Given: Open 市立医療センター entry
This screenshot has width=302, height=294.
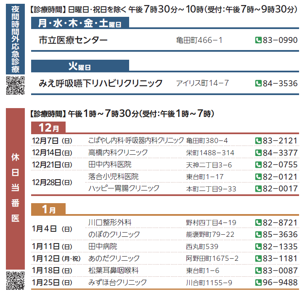Looking at the screenshot, I should (x=73, y=40).
